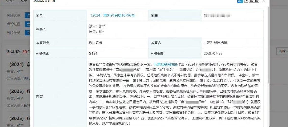Viewport: 288px width, 127px height.
Task: Click the 刊登日期 label cell
Action: coord(175,54)
